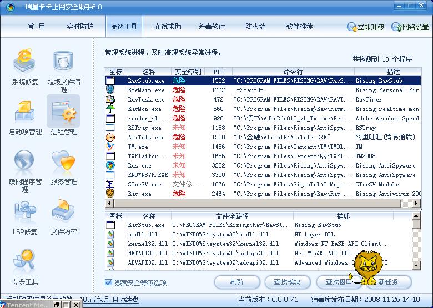Open the 联网程序管理 globe icon
This screenshot has height=308, width=433.
(24, 159)
